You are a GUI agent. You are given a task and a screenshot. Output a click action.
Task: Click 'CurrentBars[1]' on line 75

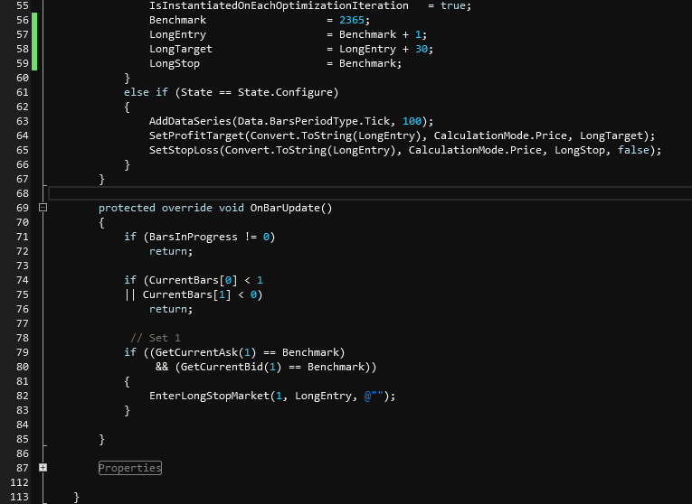186,294
